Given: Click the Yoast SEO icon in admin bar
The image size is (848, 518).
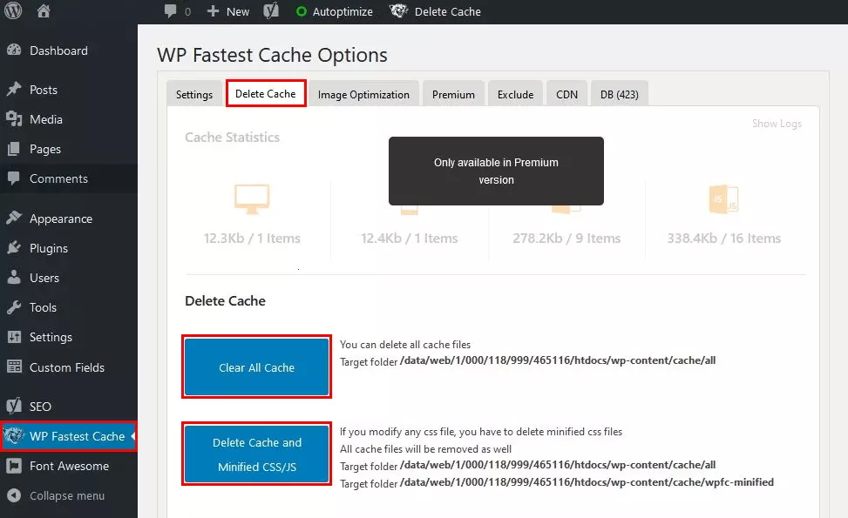Looking at the screenshot, I should (x=272, y=11).
